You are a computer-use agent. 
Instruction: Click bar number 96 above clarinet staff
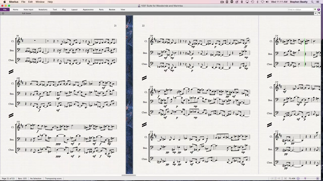click(17, 36)
